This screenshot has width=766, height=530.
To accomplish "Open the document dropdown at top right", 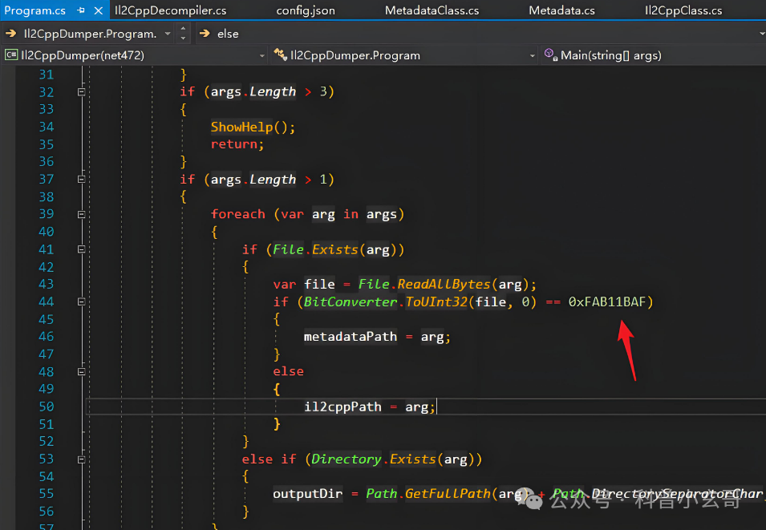I will pos(760,33).
